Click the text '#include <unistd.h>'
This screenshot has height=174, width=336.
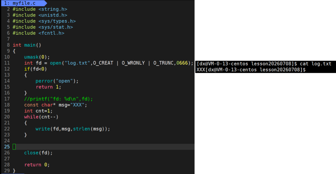pyautogui.click(x=40, y=15)
